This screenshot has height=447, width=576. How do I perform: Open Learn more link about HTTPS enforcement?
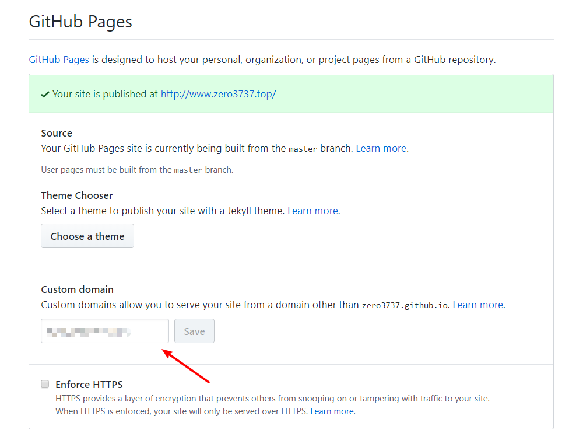click(332, 411)
